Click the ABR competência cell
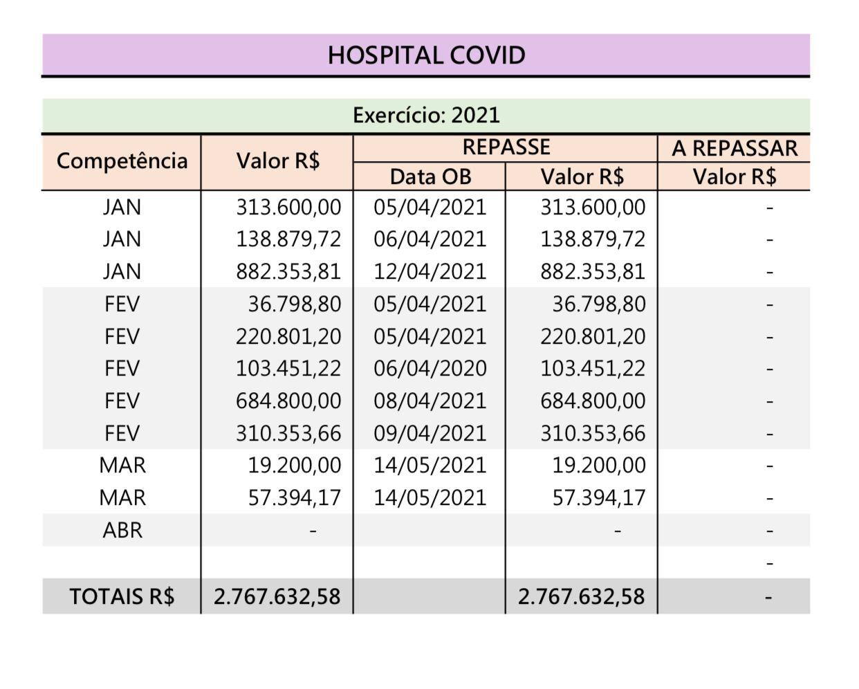 pos(122,530)
